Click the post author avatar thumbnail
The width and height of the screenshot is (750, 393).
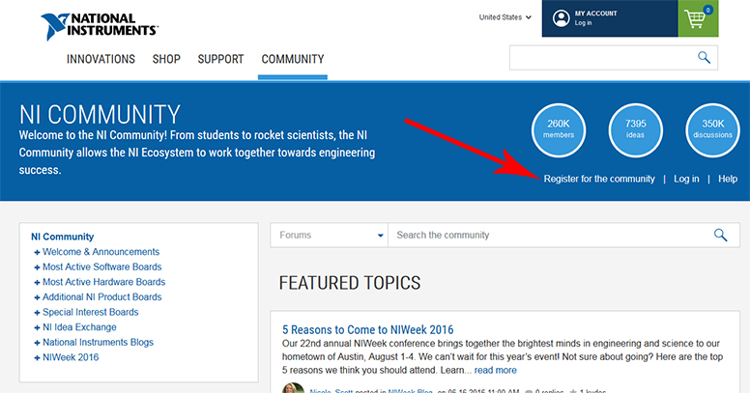(293, 388)
